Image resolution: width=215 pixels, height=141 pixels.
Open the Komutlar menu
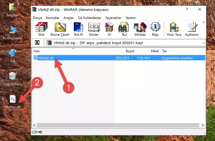[x=53, y=18]
